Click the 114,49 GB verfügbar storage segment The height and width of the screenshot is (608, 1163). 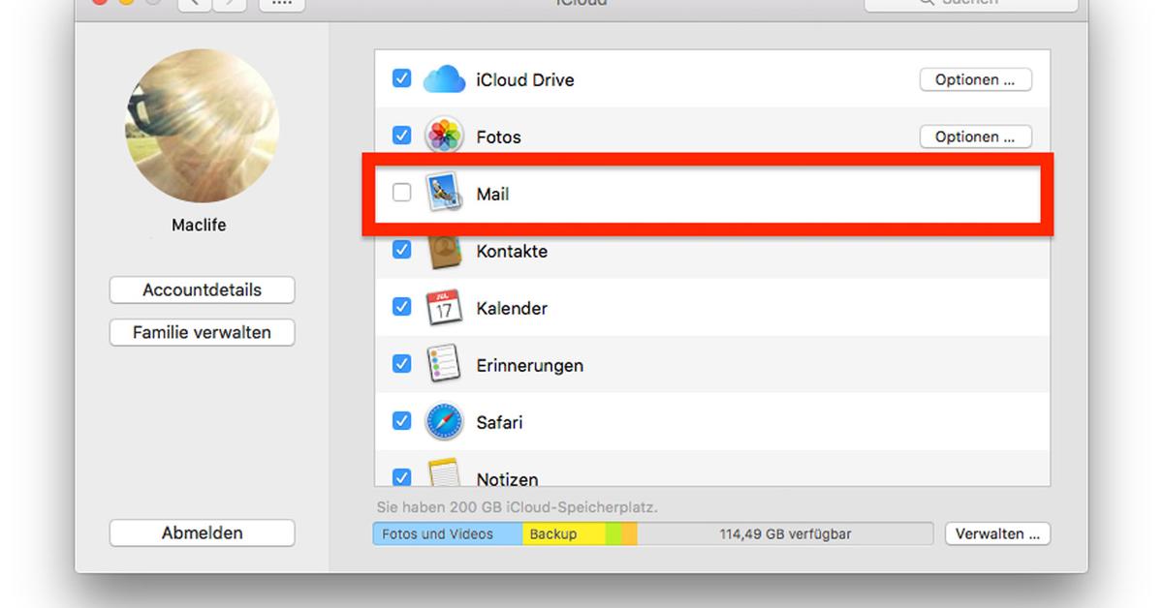click(785, 533)
